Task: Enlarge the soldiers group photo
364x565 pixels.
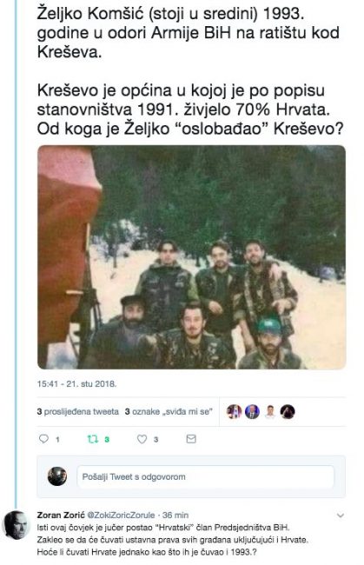Action: (191, 257)
